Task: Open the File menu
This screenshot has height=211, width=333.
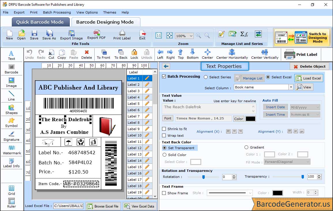Action: pyautogui.click(x=5, y=12)
